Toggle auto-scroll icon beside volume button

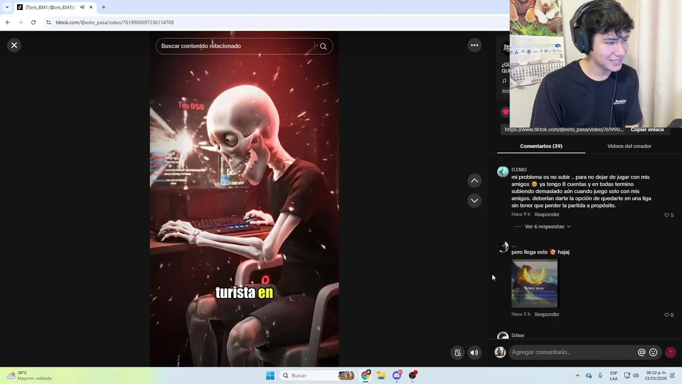coord(458,353)
